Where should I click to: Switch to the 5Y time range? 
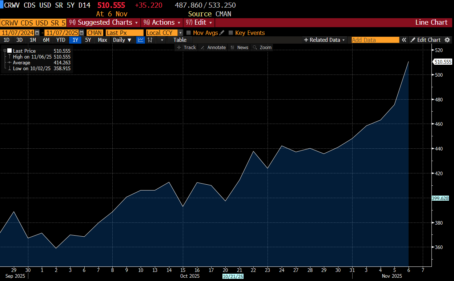click(x=88, y=40)
